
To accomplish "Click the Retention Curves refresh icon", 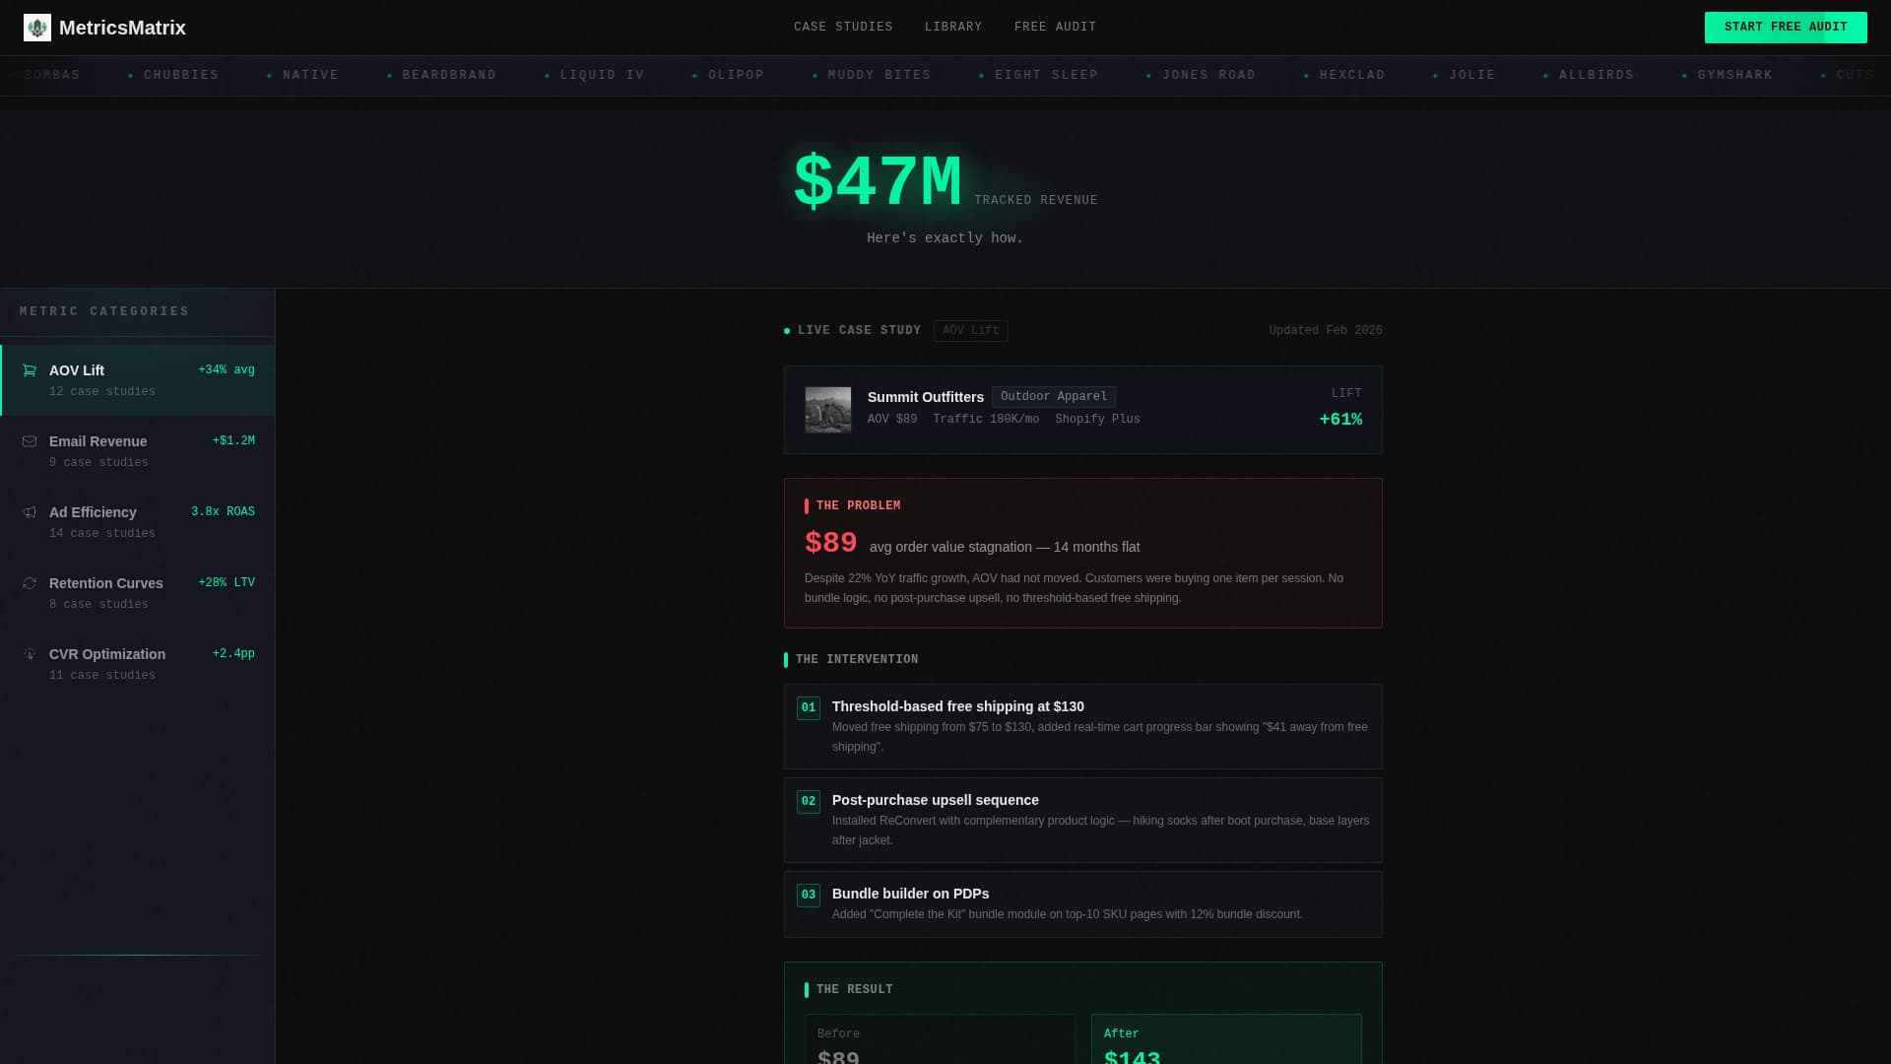I will point(30,583).
